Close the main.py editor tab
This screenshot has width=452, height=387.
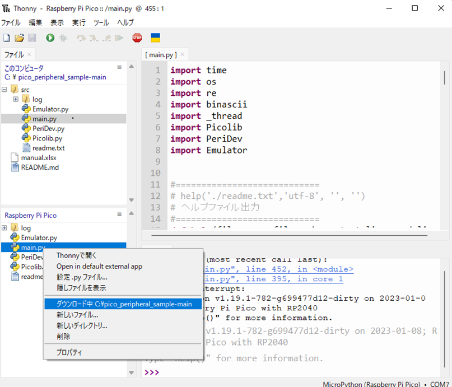pos(182,54)
